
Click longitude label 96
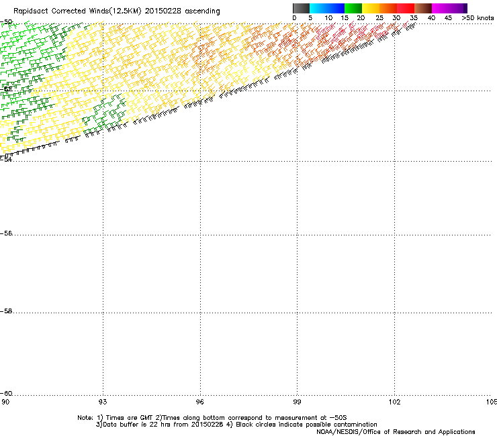(x=200, y=402)
